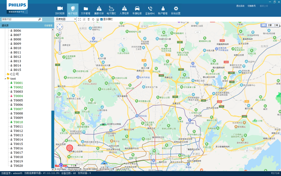Click the refresh icon in the map toolbar

[93, 19]
